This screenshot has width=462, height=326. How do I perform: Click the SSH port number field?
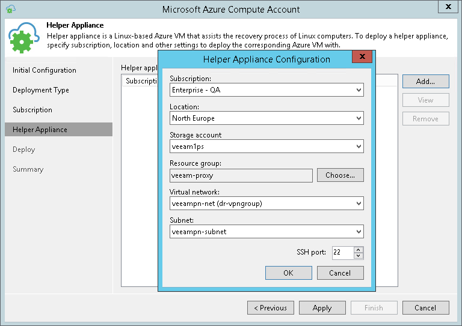click(342, 253)
